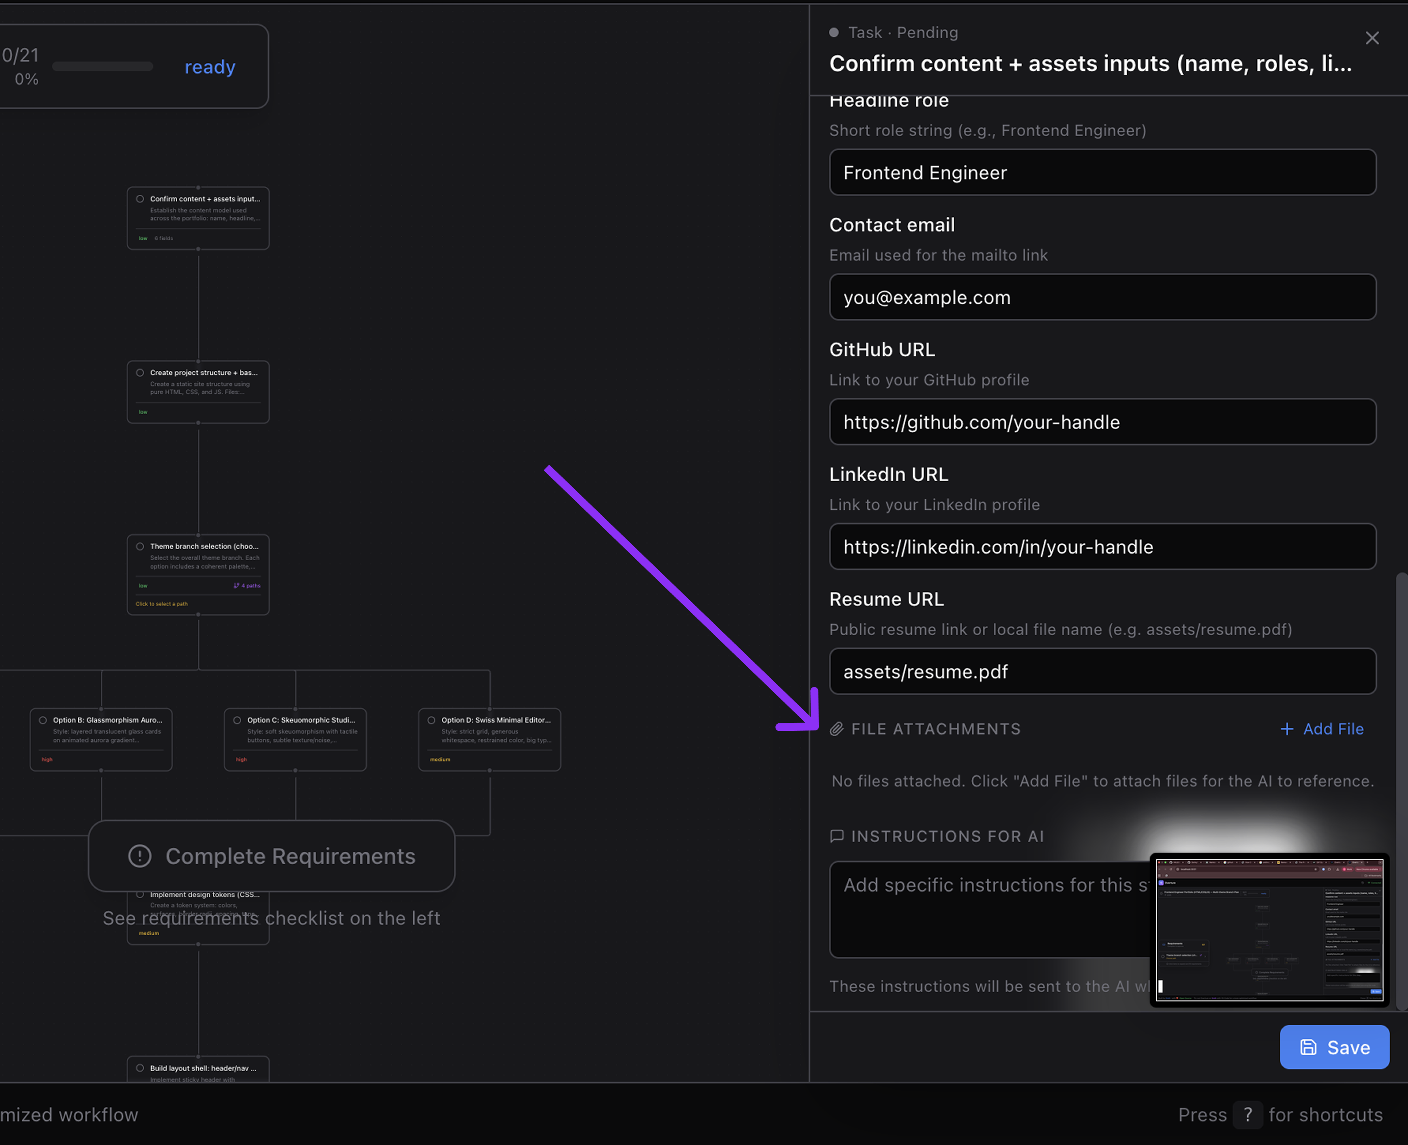Click the 0/21 progress bar
The image size is (1408, 1145).
coord(102,66)
